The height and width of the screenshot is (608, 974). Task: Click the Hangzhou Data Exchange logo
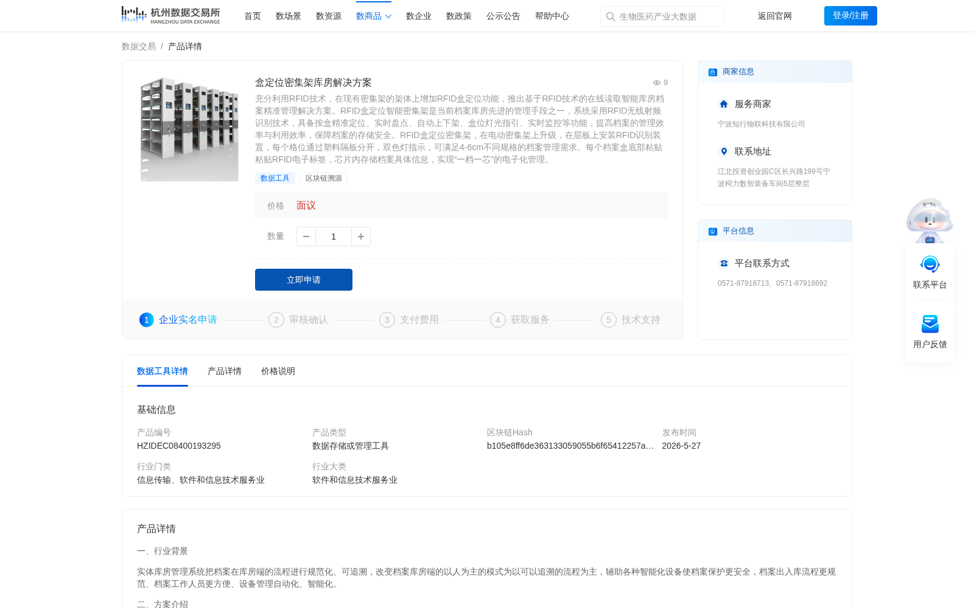[170, 15]
